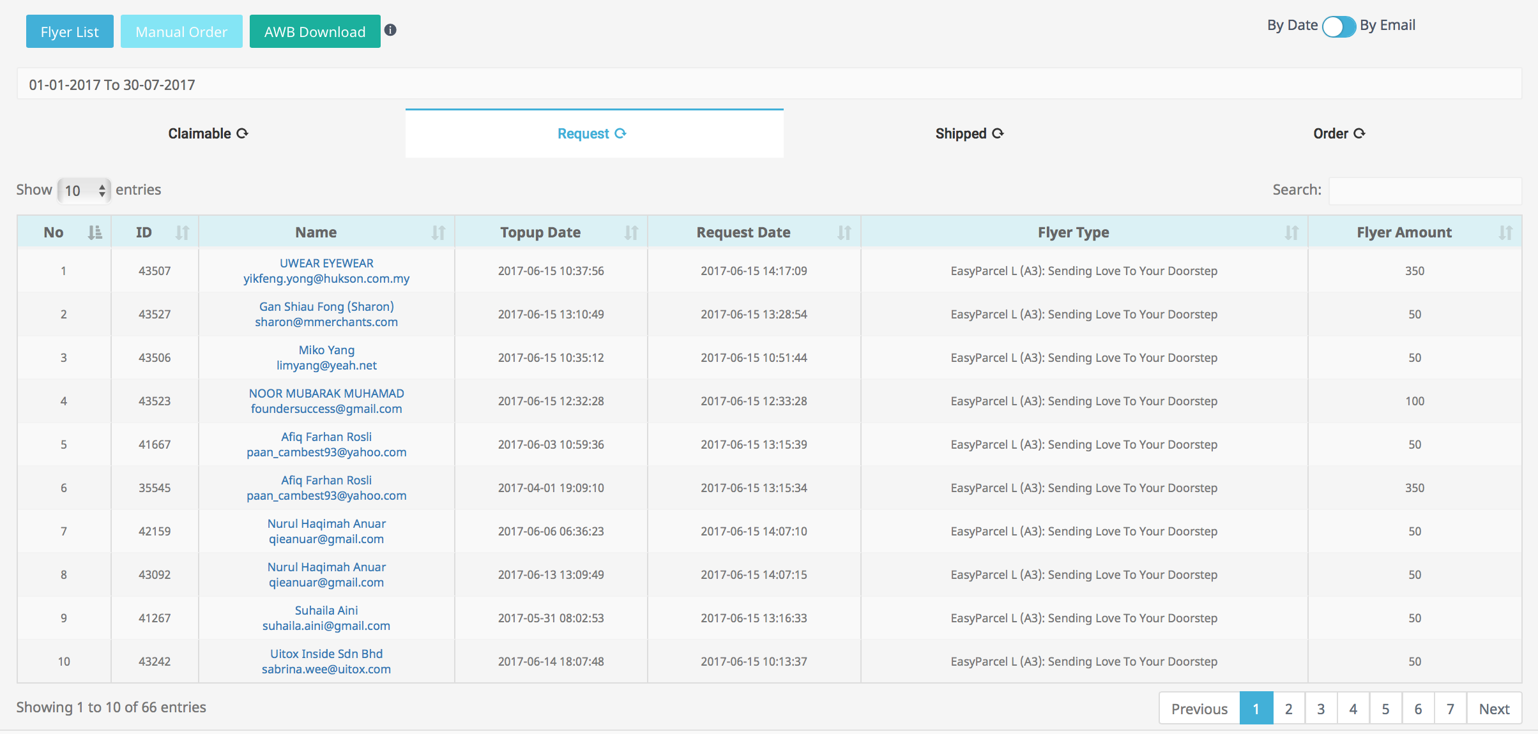Sort by Flyer Type arrows
The width and height of the screenshot is (1538, 734).
[1291, 232]
